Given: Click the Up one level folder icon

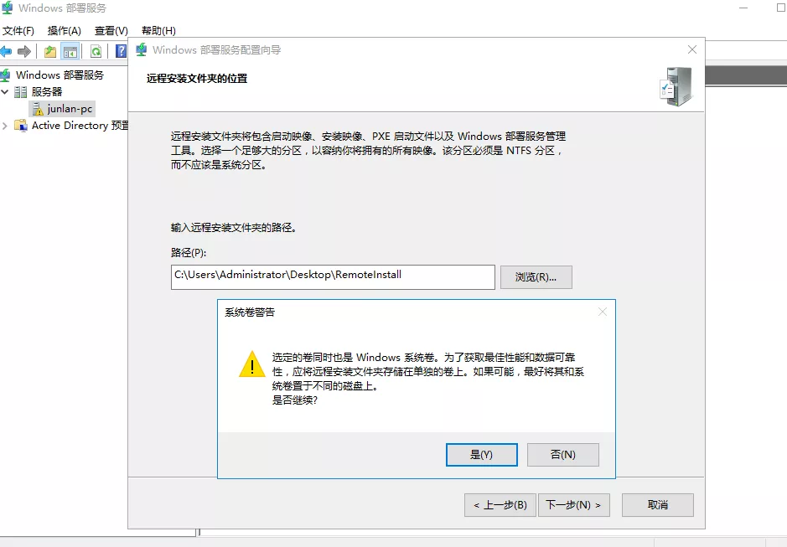Looking at the screenshot, I should [50, 51].
